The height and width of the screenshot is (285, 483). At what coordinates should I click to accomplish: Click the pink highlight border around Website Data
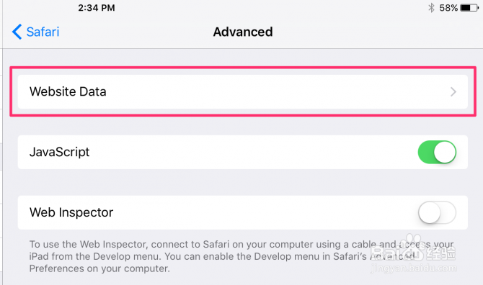click(x=243, y=68)
